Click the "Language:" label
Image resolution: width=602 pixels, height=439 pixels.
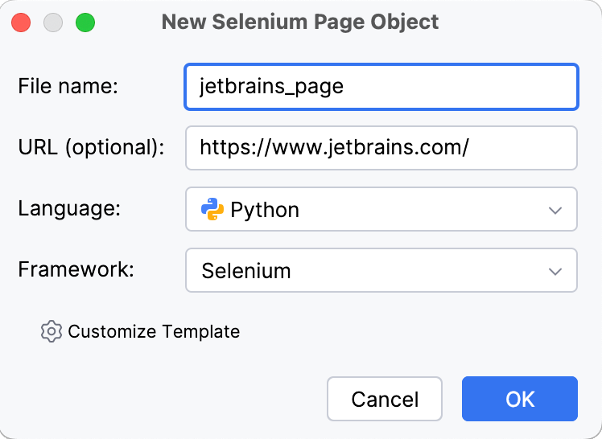click(x=69, y=209)
